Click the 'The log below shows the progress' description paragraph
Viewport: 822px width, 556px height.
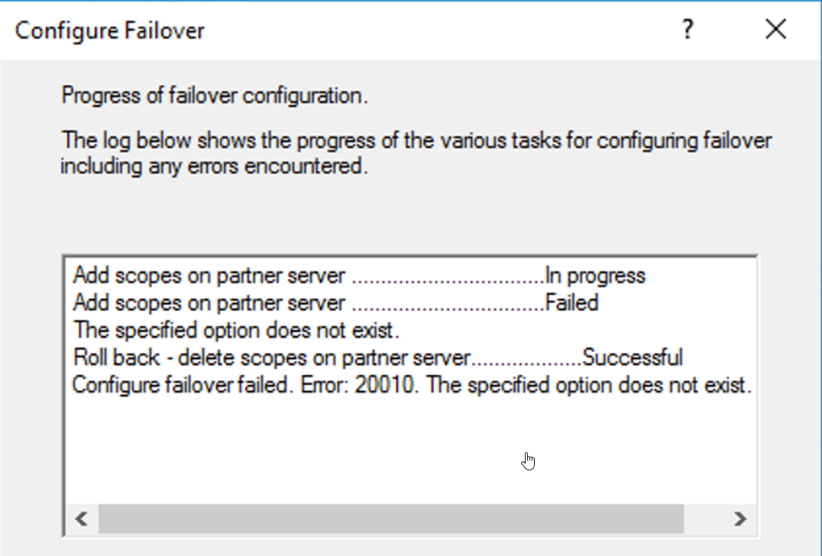(416, 153)
